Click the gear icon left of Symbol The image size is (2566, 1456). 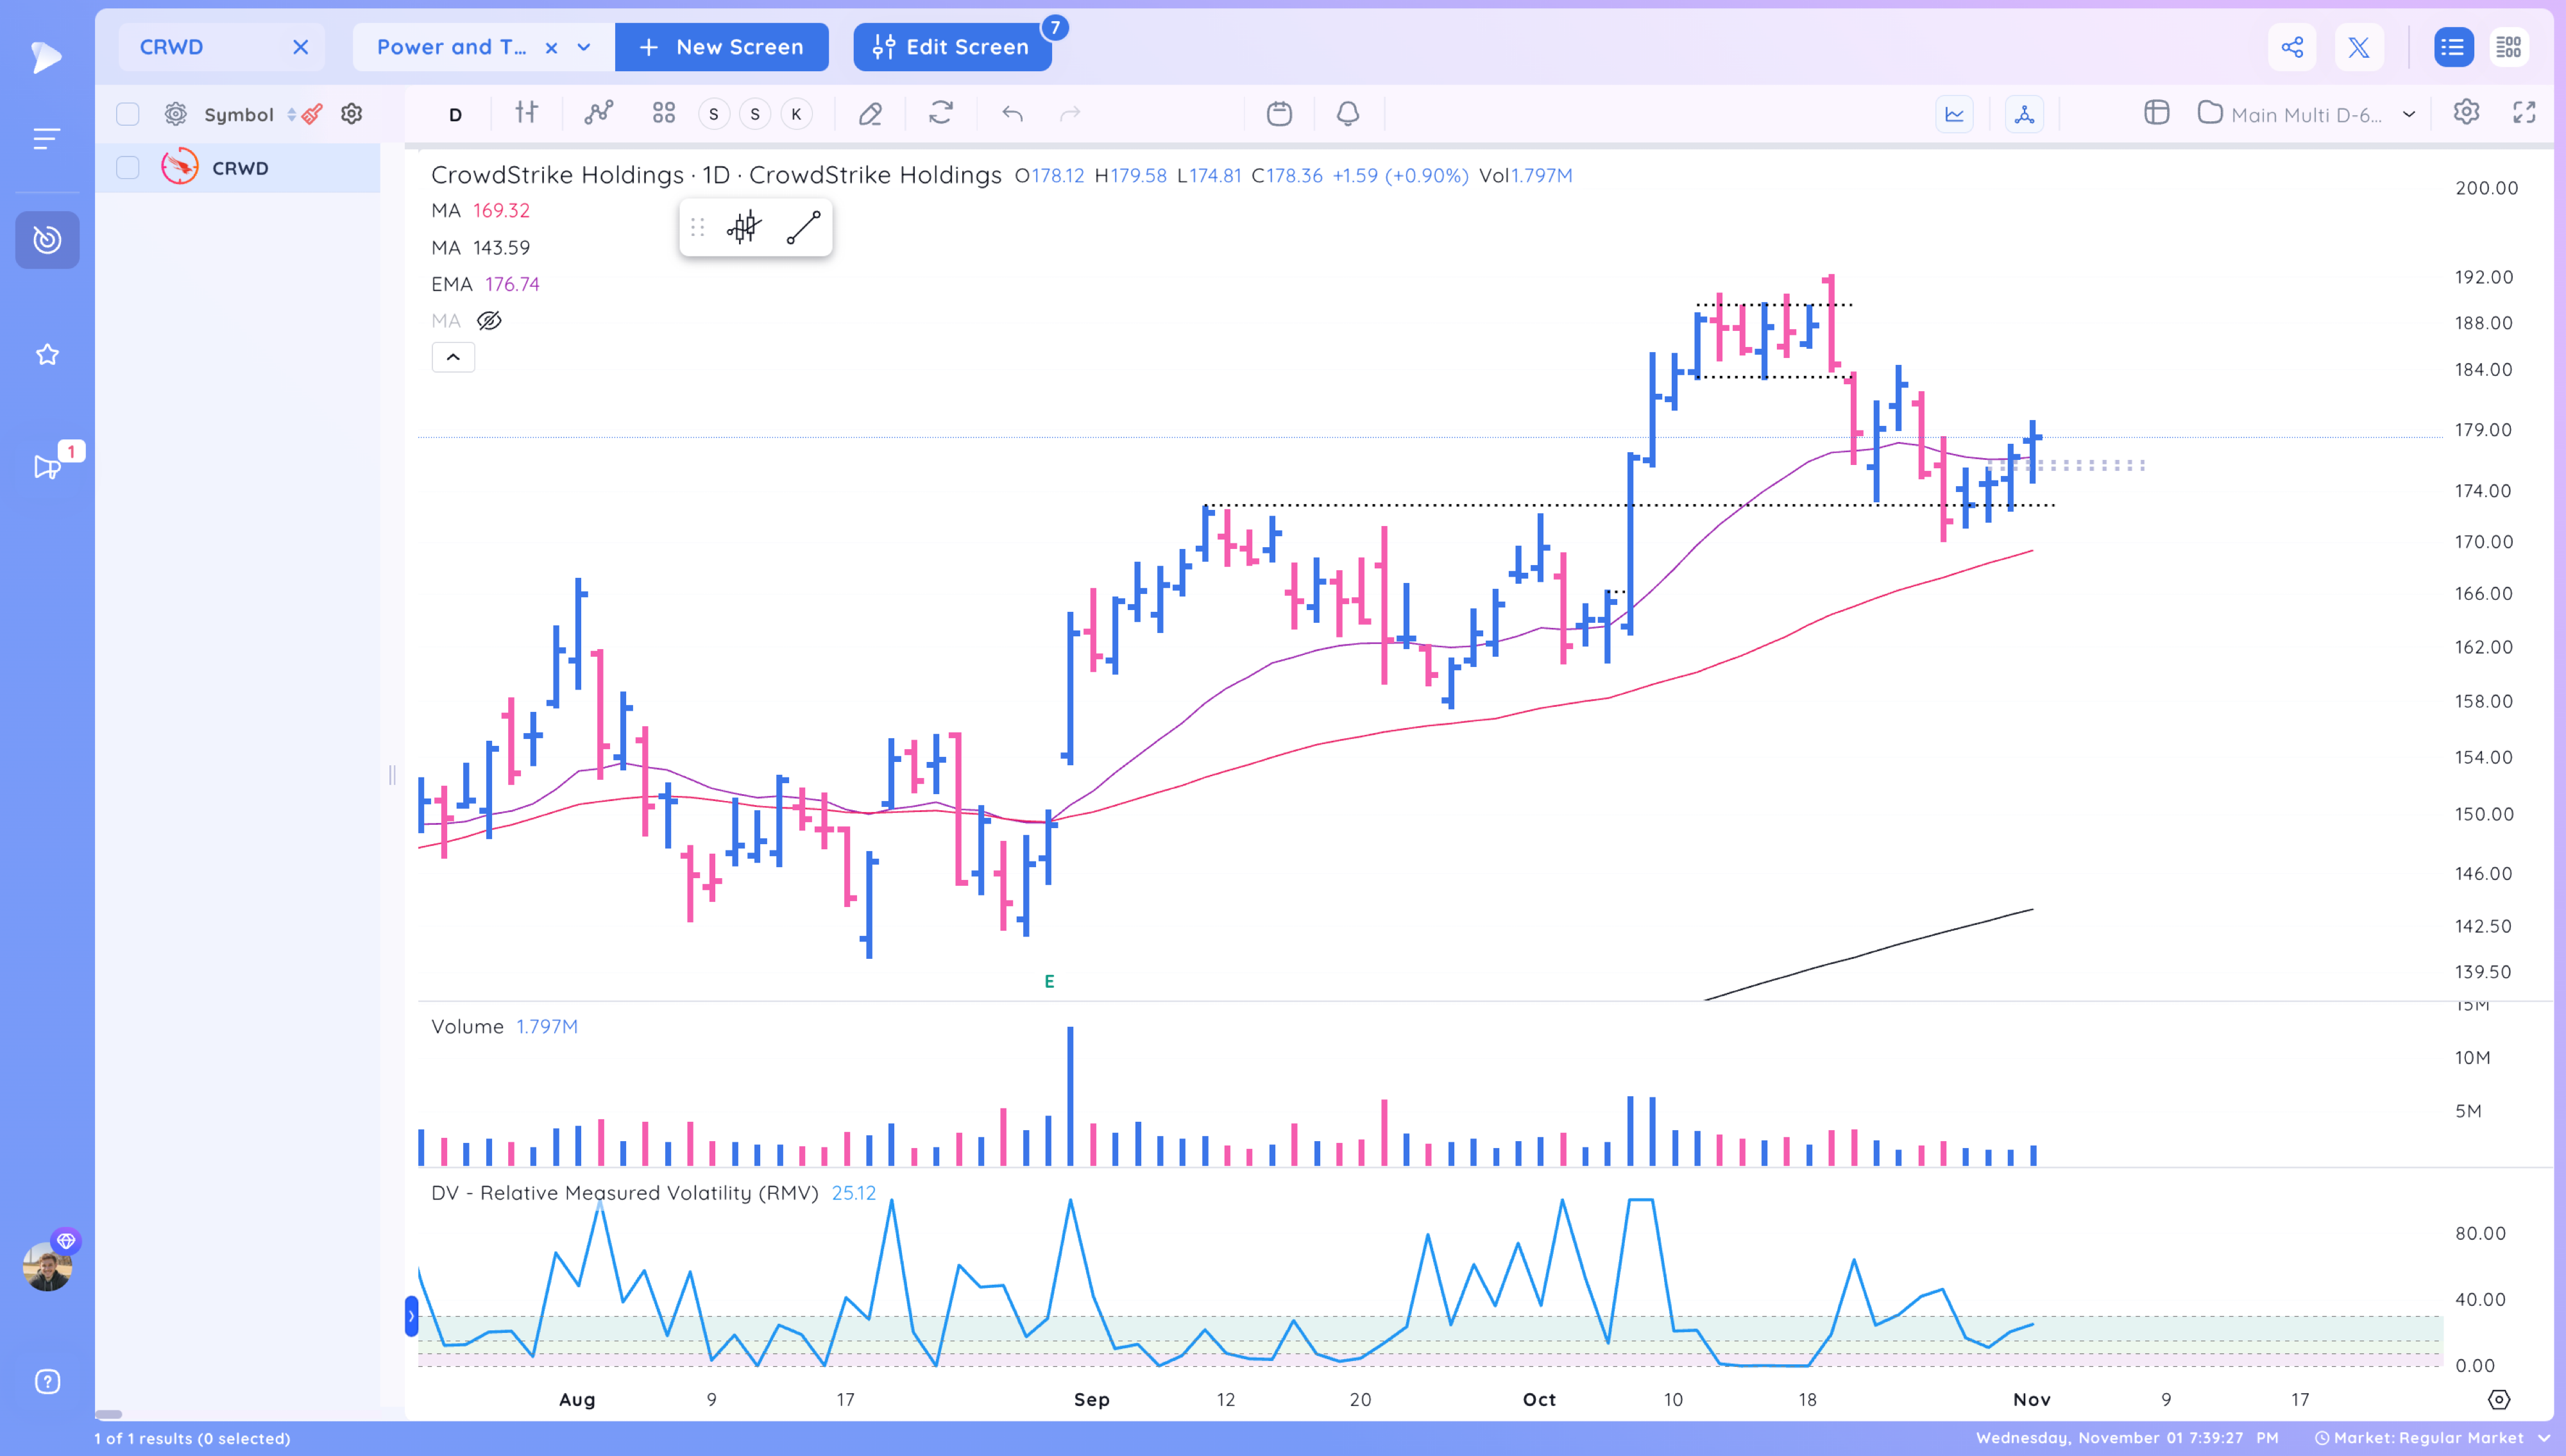point(175,114)
